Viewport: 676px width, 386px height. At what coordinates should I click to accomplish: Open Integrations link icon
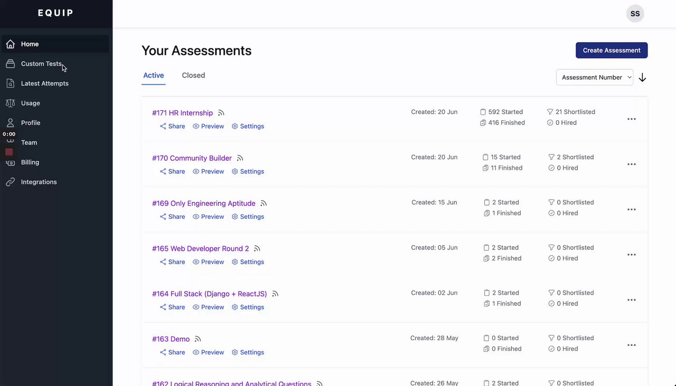[10, 182]
